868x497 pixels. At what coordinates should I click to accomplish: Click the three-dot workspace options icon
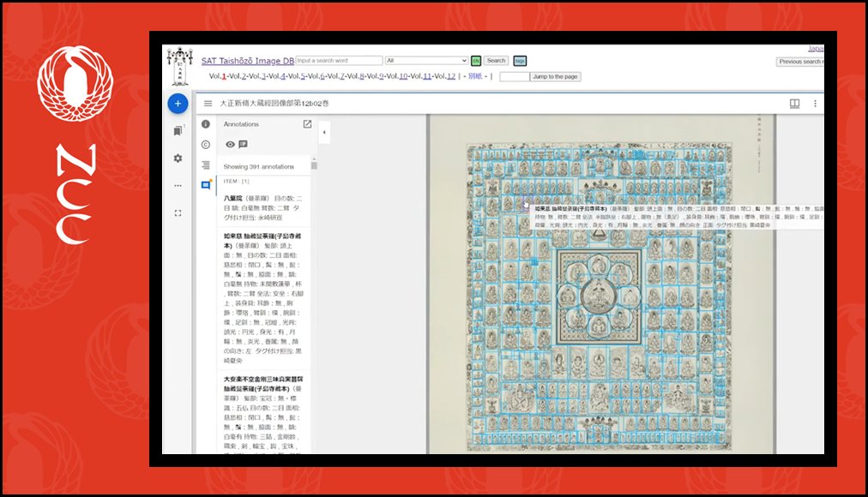[178, 186]
